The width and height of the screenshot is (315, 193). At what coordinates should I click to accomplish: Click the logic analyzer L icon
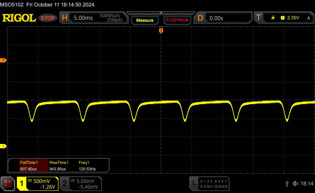point(194,183)
